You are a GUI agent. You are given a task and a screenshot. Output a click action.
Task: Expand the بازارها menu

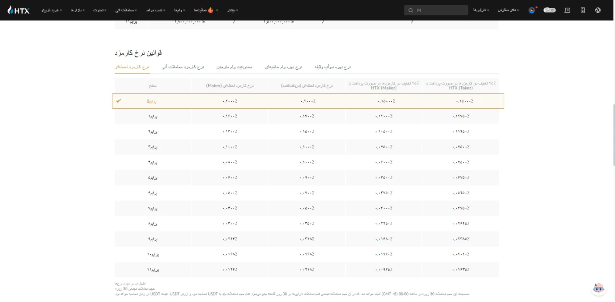tap(78, 10)
